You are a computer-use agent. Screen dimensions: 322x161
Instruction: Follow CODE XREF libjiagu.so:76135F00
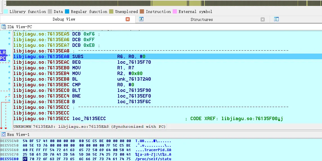[x=252, y=119]
